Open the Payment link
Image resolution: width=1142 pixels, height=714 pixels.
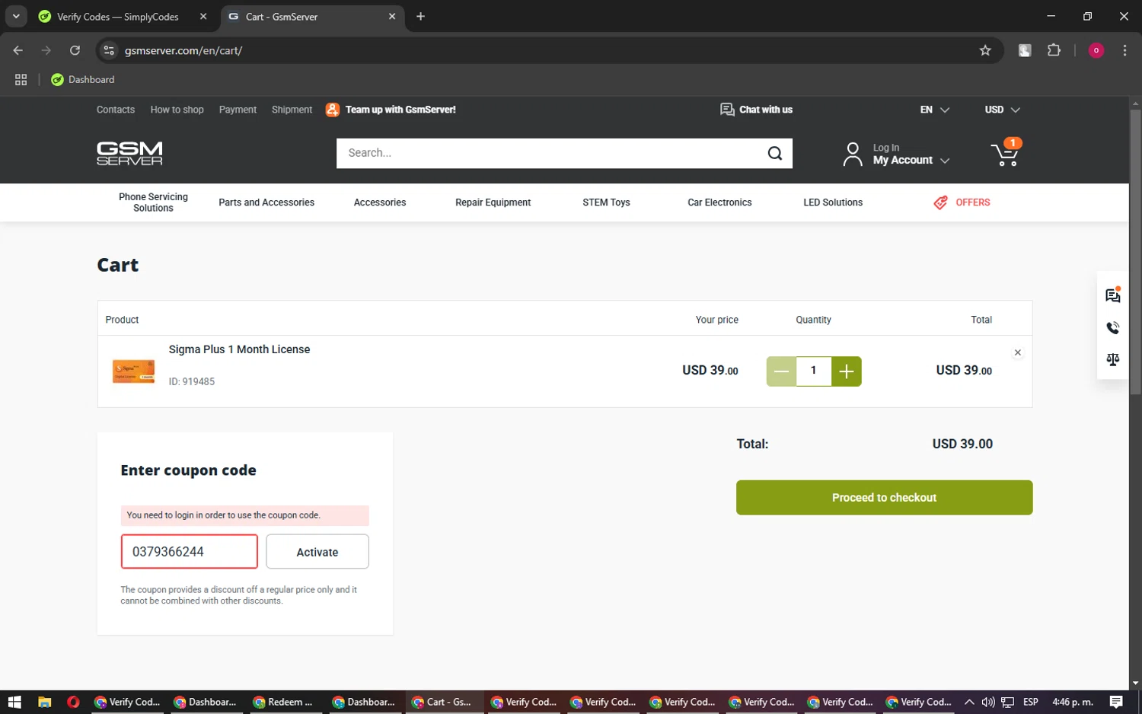pos(238,110)
